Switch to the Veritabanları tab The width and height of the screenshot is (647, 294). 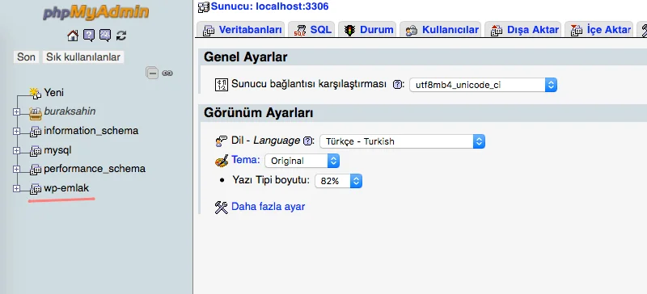click(241, 30)
